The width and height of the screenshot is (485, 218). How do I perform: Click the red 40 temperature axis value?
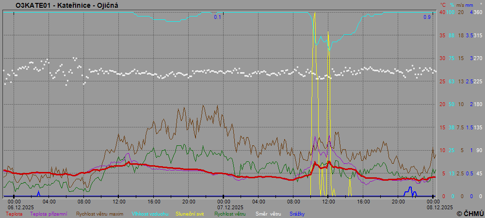point(442,12)
